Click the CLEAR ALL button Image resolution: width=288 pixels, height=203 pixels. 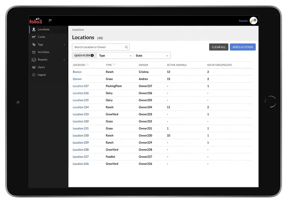[219, 47]
